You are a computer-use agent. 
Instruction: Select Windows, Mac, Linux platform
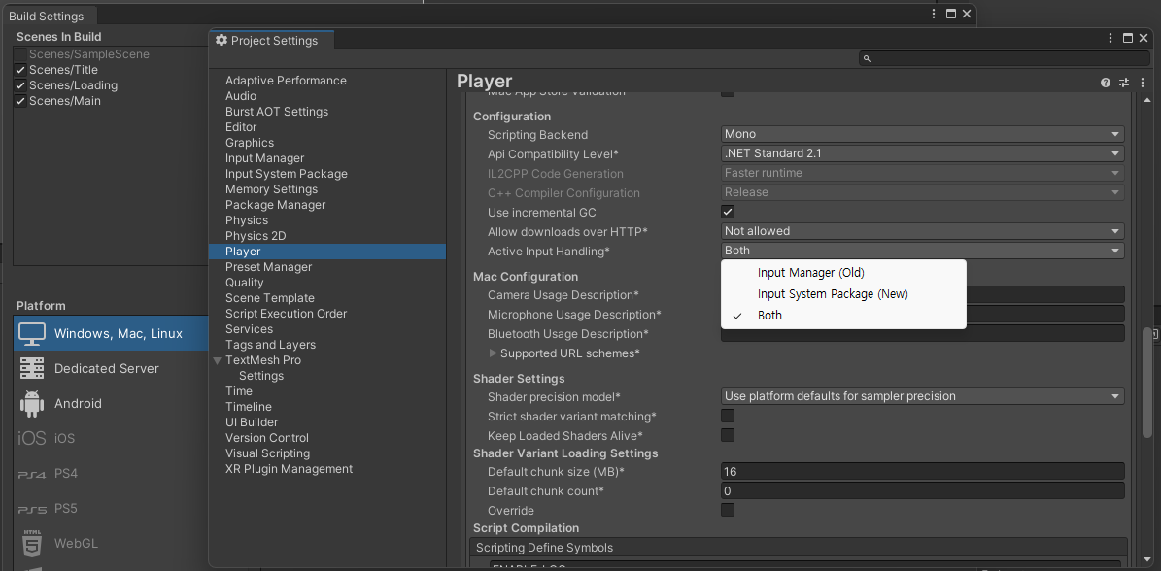[110, 334]
